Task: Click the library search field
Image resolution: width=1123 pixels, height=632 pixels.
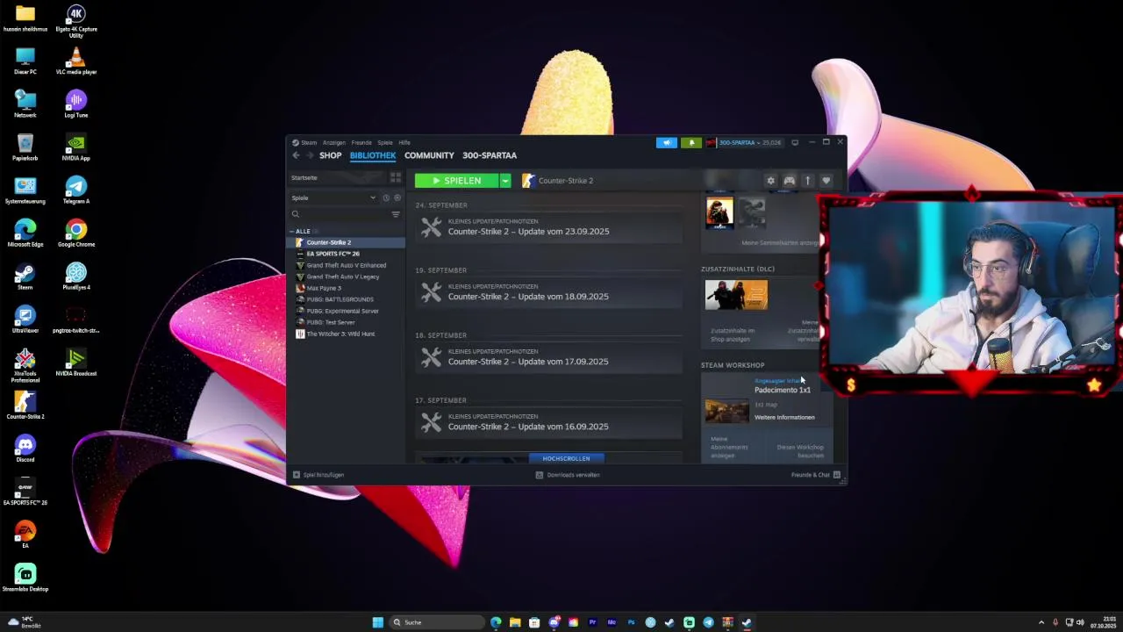Action: coord(340,214)
